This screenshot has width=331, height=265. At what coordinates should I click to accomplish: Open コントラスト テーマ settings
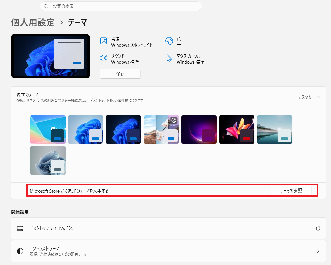point(168,251)
